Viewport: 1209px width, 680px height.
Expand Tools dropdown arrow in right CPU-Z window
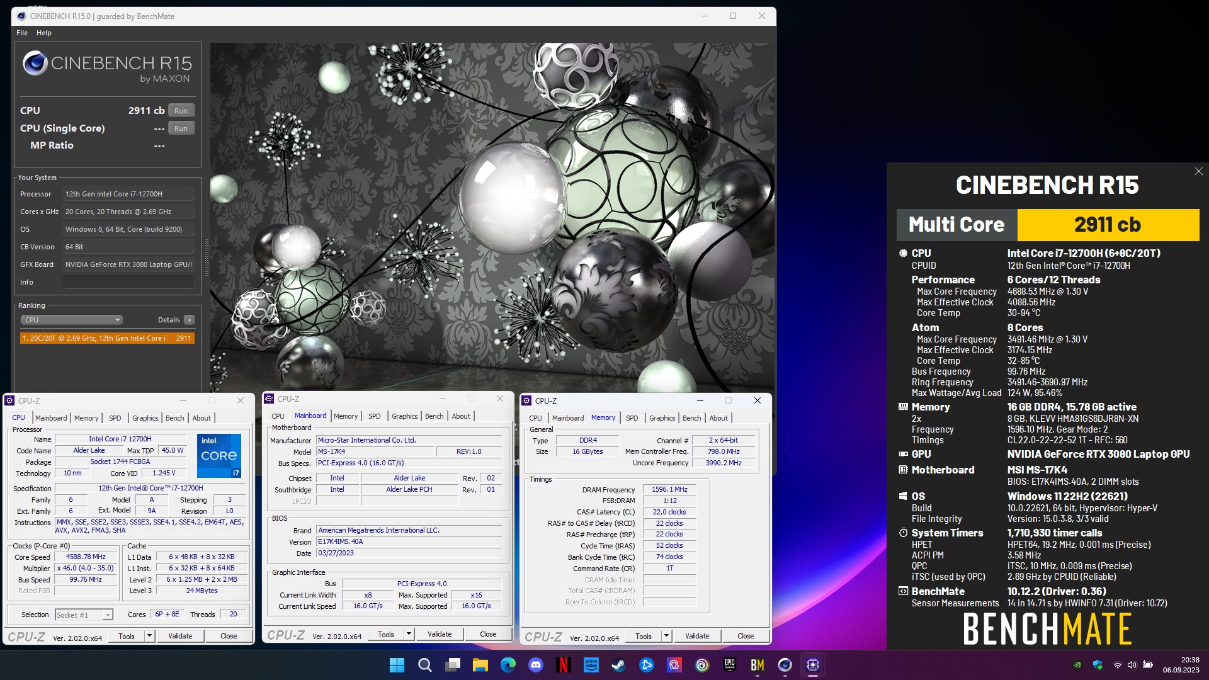[667, 637]
